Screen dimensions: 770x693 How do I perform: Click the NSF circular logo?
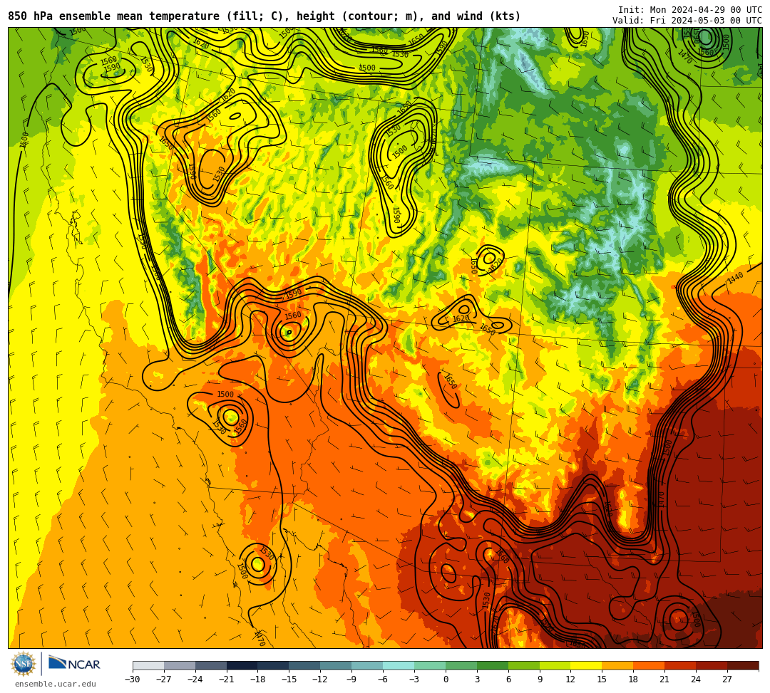[24, 664]
